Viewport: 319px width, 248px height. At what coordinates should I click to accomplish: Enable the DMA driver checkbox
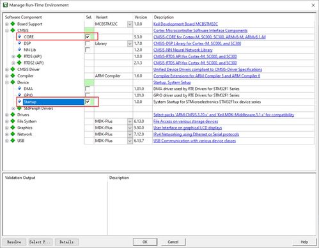coord(88,89)
